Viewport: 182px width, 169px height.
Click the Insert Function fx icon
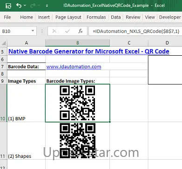(81, 31)
